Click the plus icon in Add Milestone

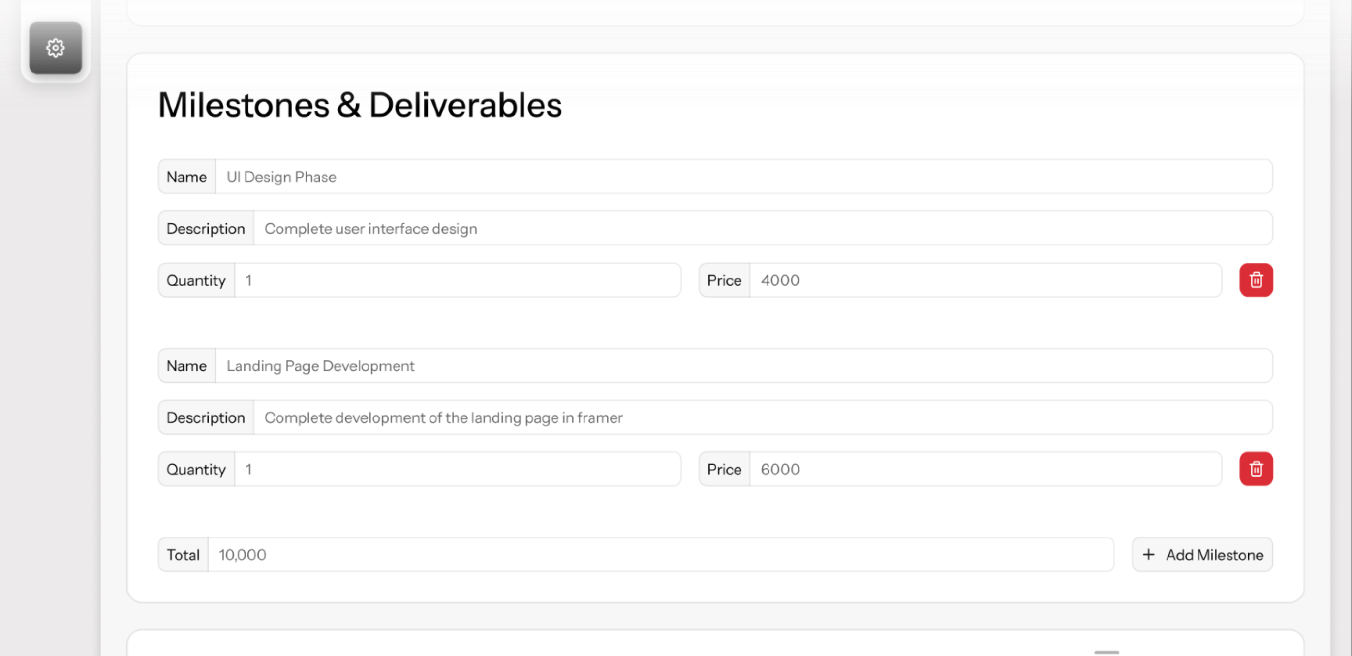point(1148,554)
